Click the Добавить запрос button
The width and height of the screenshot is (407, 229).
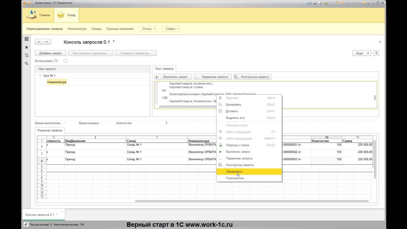pos(51,53)
